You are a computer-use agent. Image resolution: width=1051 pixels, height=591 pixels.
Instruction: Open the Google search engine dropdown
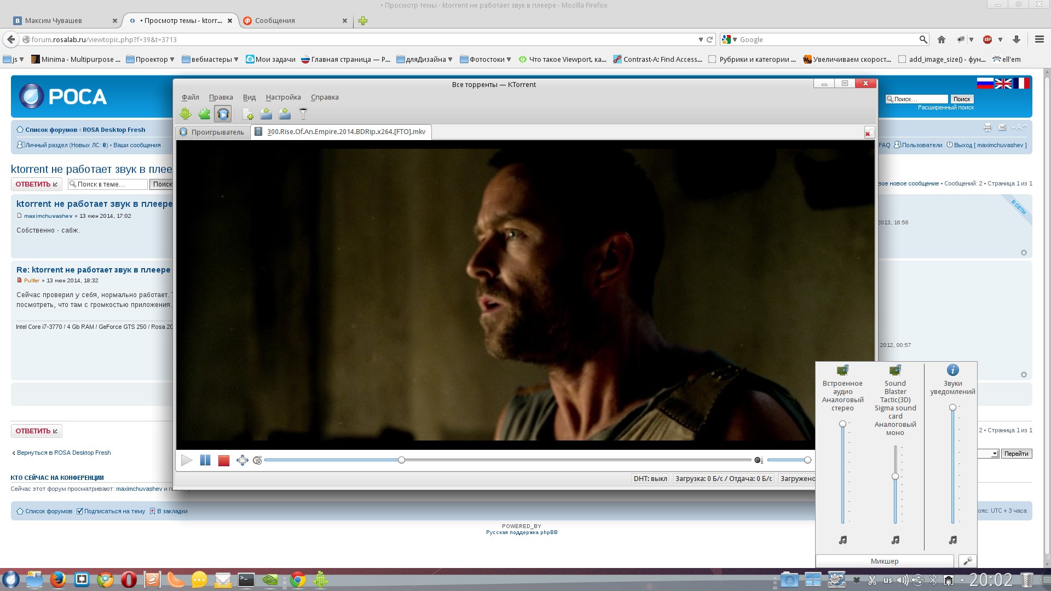[x=730, y=39]
